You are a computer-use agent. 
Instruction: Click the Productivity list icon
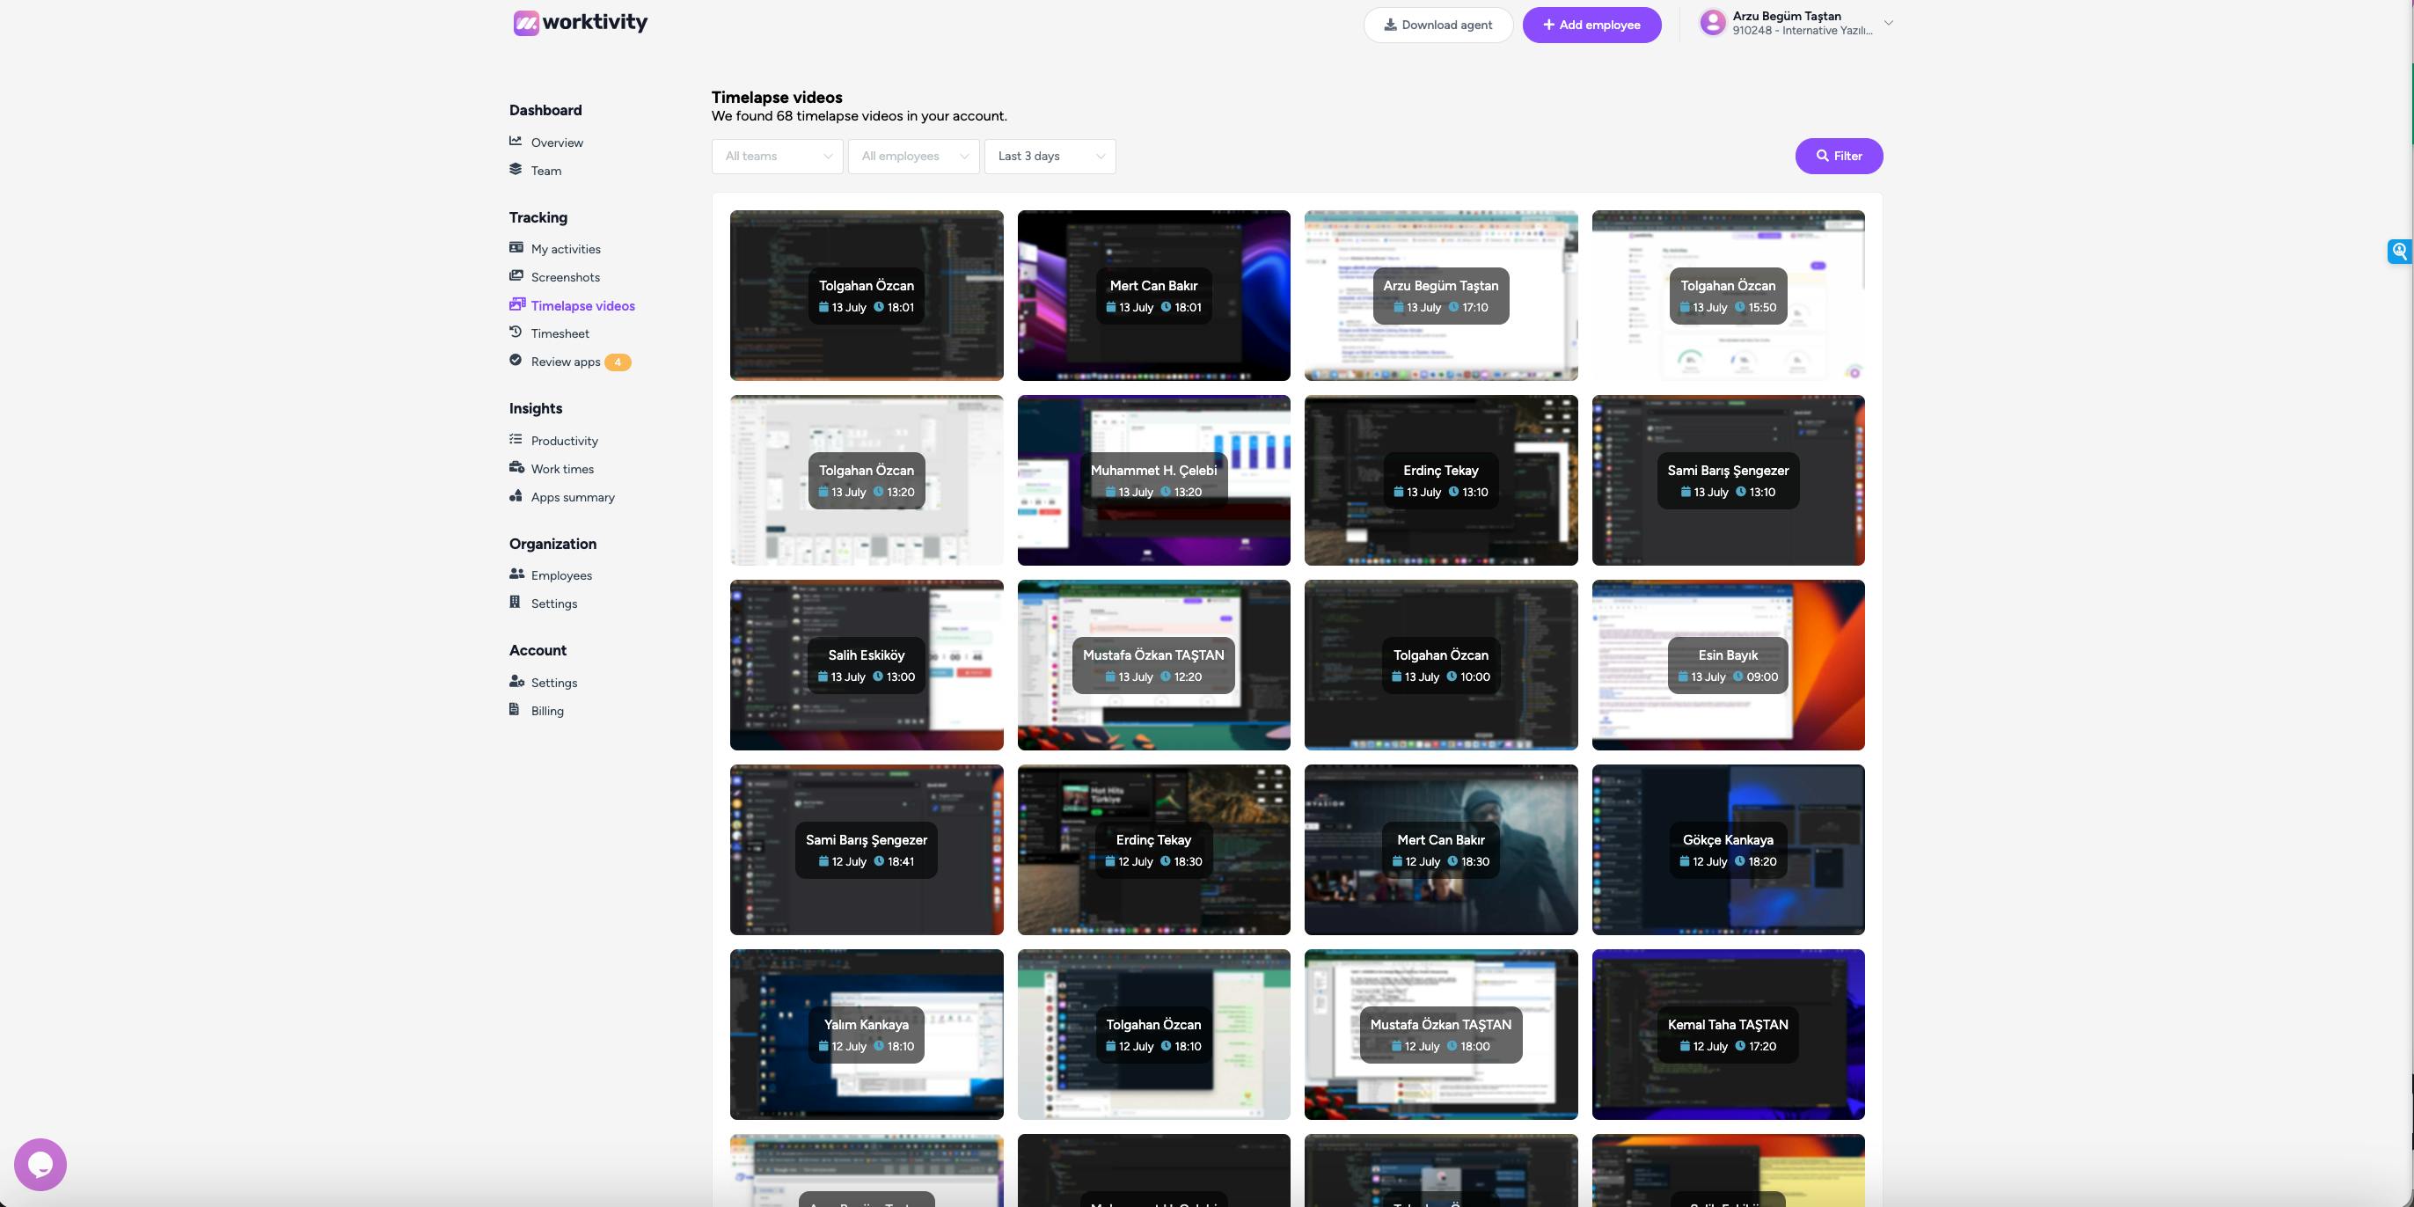point(516,440)
